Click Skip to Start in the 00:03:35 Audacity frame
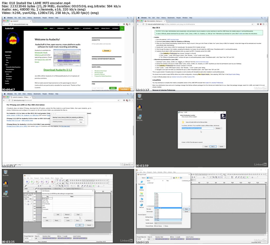Viewport: 270px width, 245px height. [42, 182]
